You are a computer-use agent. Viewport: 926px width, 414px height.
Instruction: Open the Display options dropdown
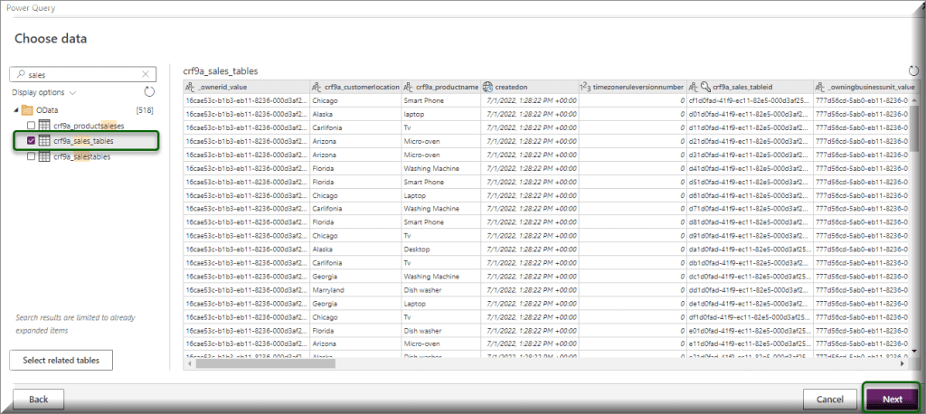click(x=44, y=93)
